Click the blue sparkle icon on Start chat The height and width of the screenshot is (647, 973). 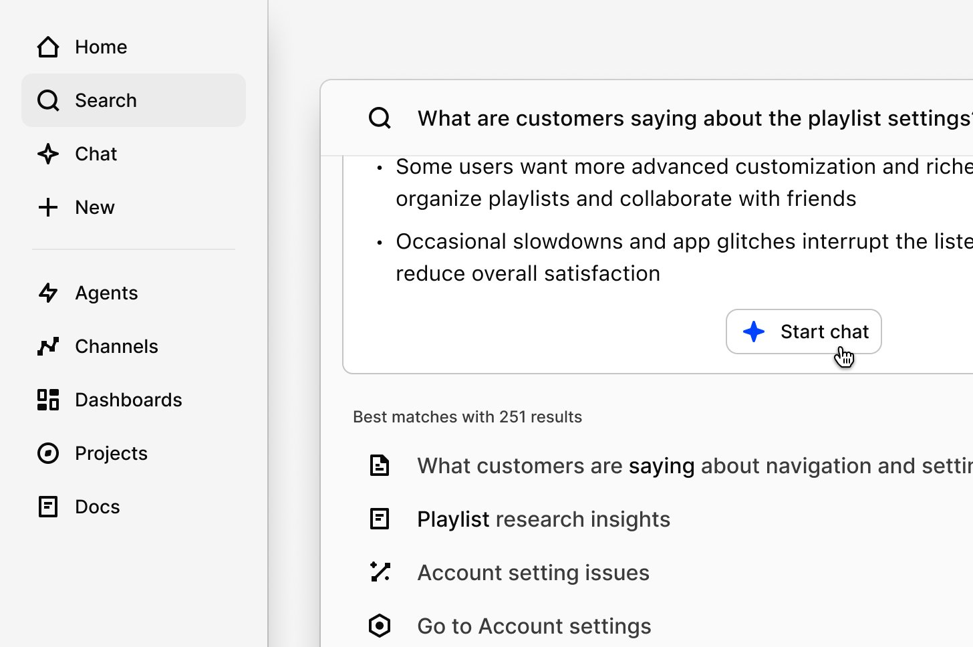(754, 332)
